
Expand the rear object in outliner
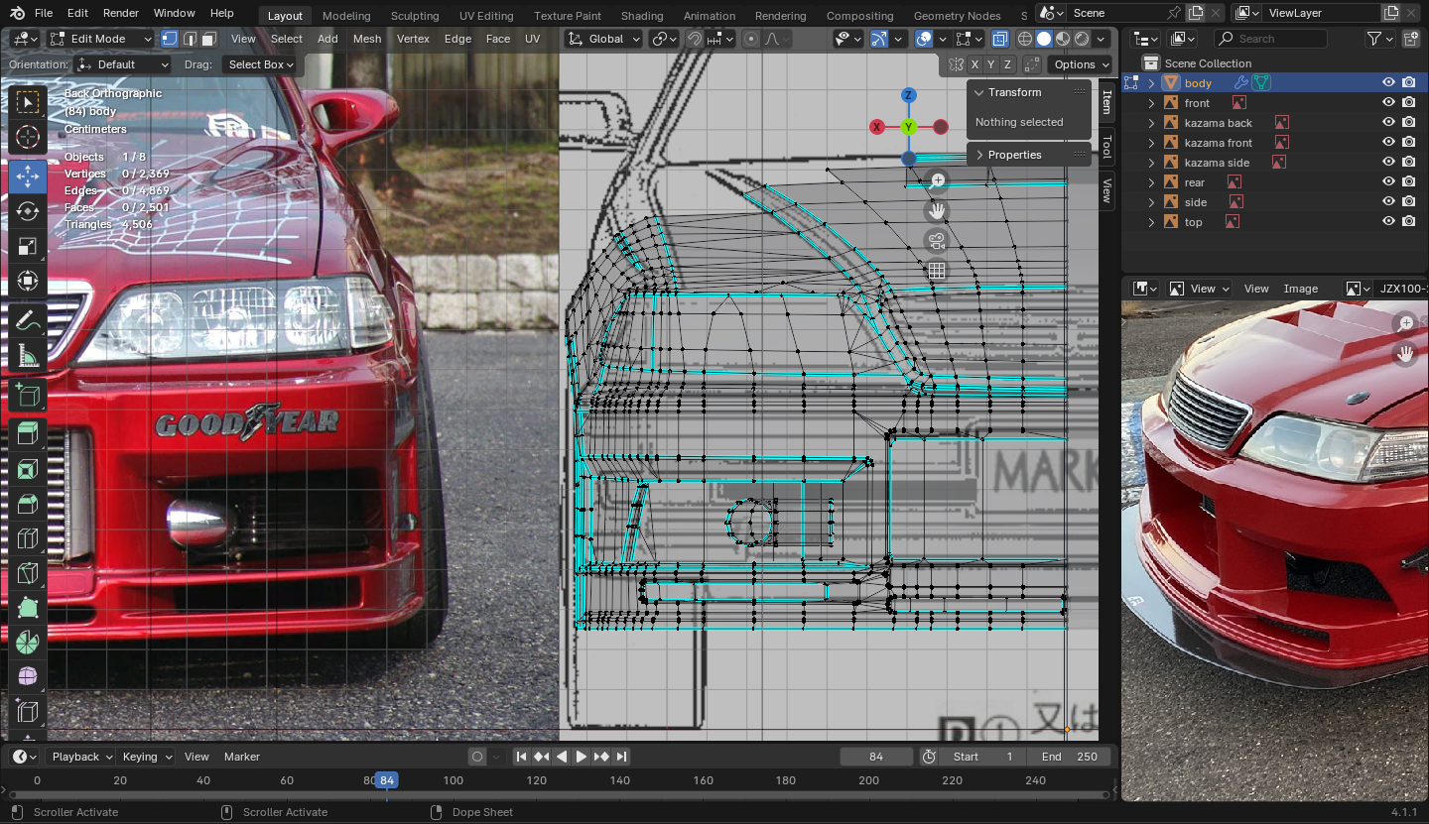point(1152,182)
